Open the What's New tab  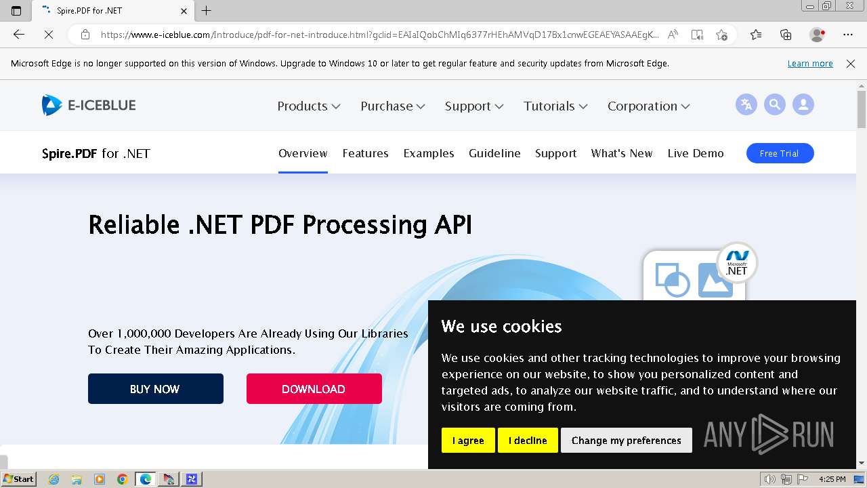(622, 153)
